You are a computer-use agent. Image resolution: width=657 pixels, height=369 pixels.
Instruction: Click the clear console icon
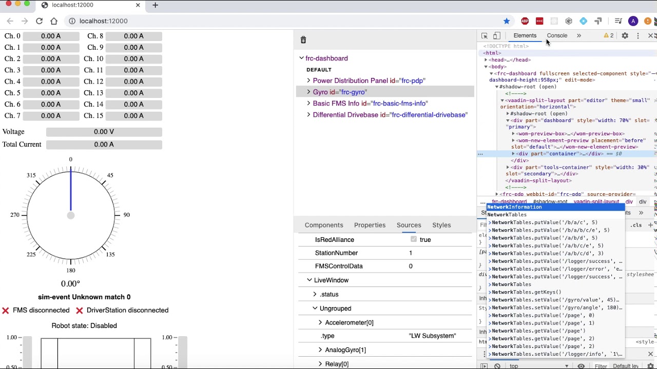497,366
